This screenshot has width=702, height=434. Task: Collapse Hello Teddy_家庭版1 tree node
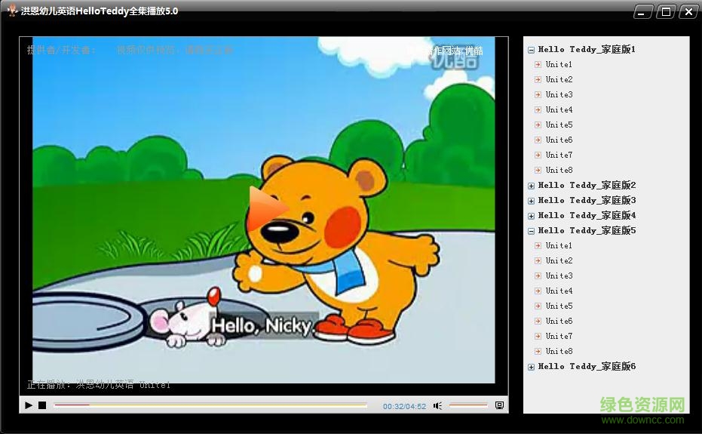coord(531,50)
